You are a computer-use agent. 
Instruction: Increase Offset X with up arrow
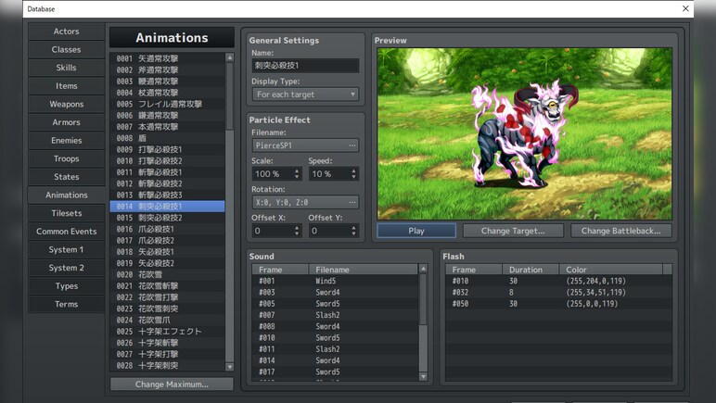click(297, 228)
